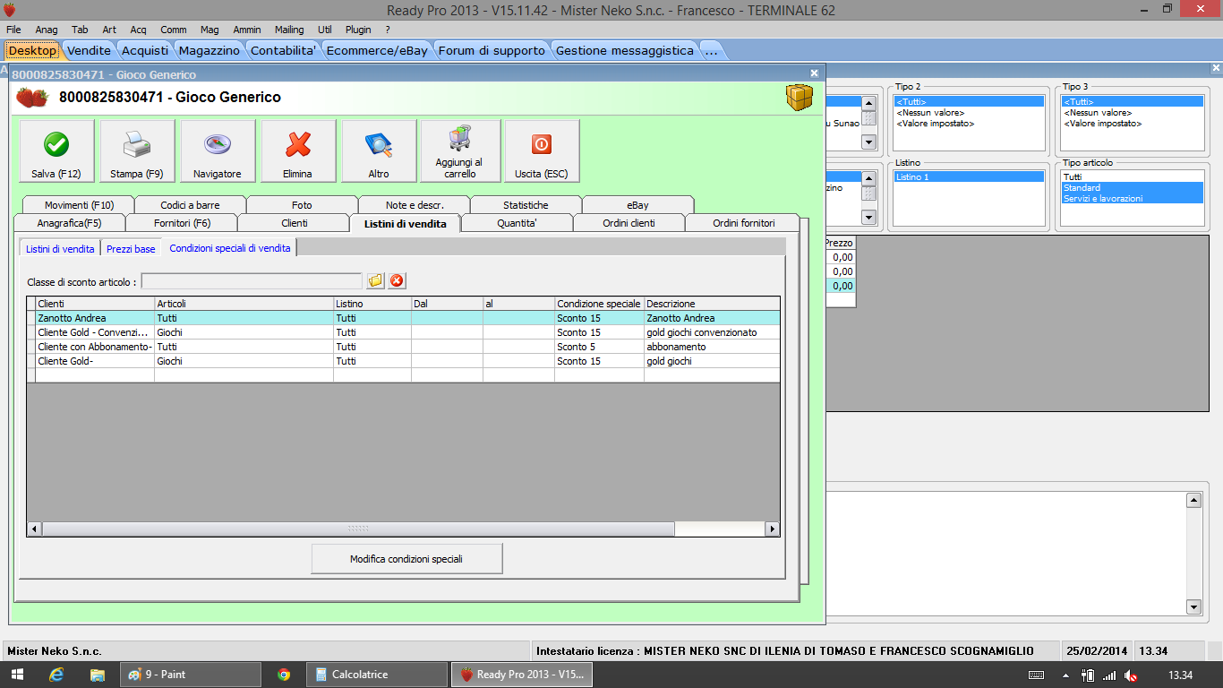Open the Codici a barre tab

point(190,205)
